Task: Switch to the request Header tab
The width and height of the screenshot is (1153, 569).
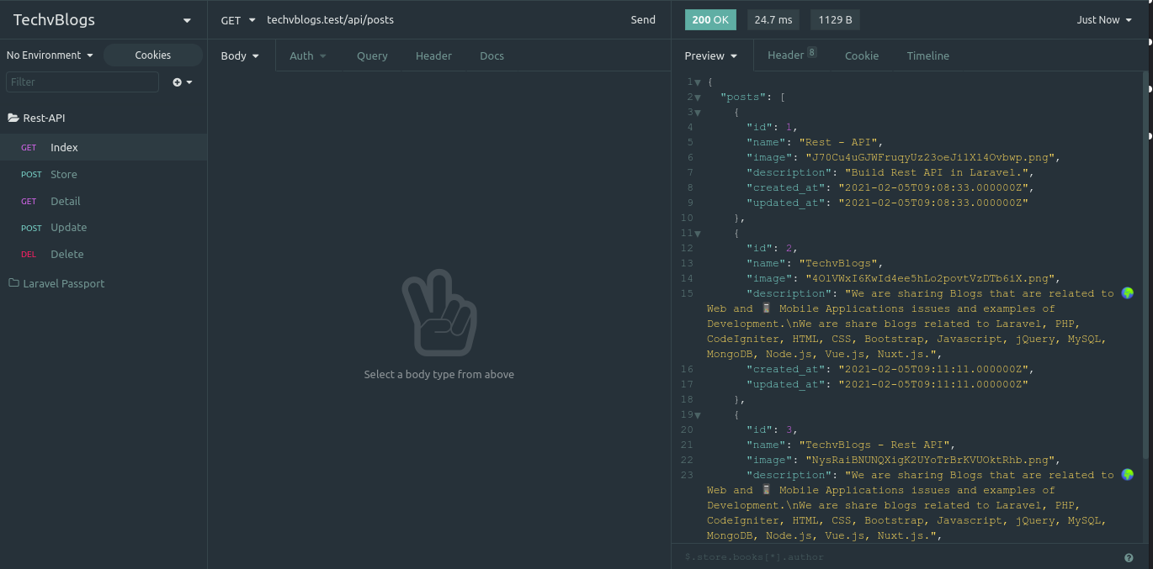Action: (433, 55)
